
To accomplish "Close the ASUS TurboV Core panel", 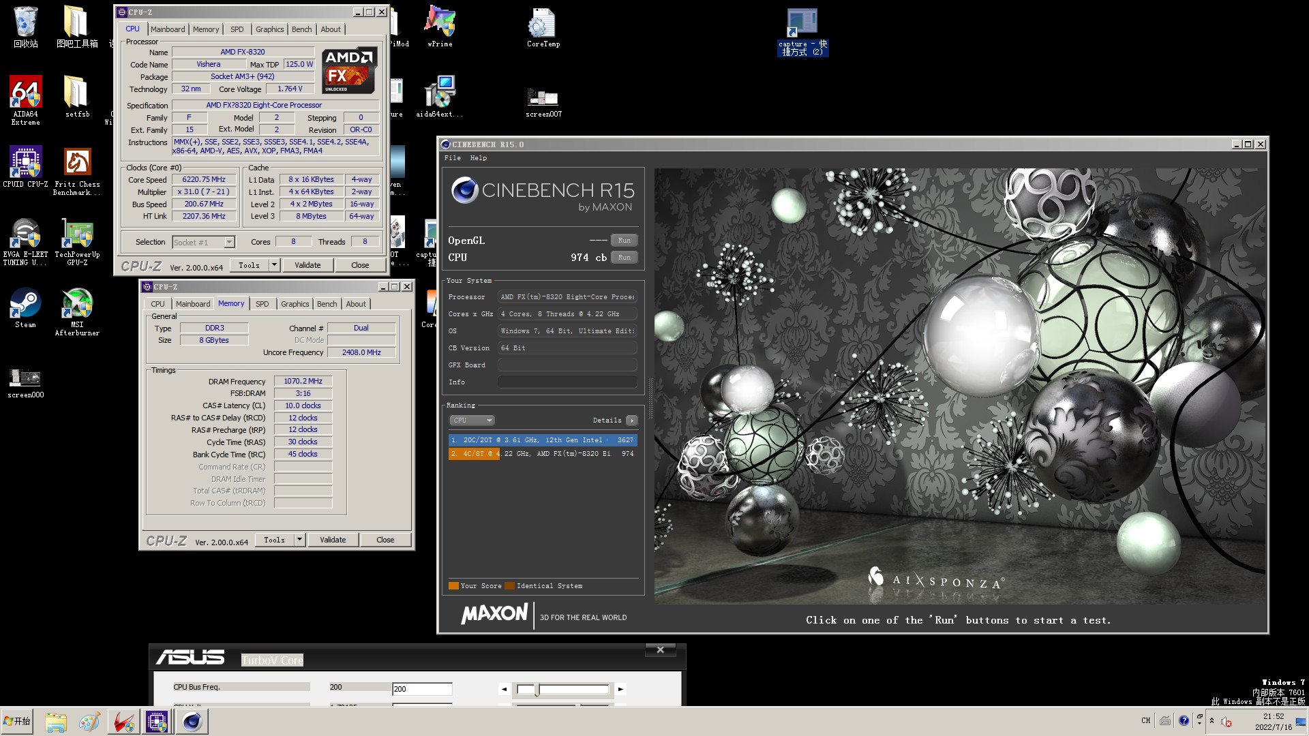I will 660,650.
